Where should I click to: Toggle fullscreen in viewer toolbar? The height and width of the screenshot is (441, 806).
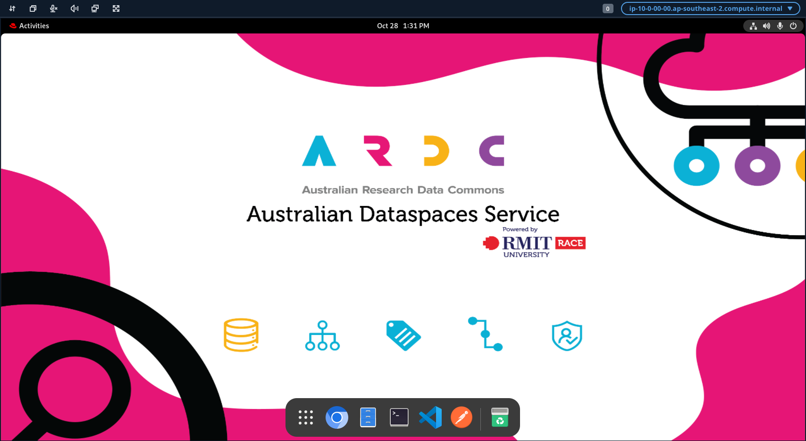pos(116,8)
